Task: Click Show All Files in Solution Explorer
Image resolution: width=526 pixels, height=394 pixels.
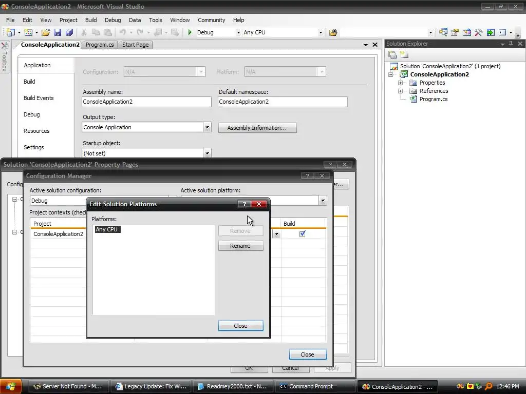Action: (404, 54)
